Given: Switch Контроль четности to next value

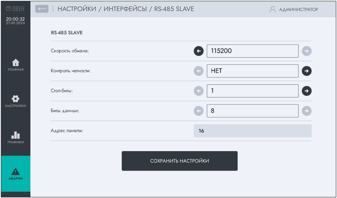Looking at the screenshot, I should tap(307, 71).
